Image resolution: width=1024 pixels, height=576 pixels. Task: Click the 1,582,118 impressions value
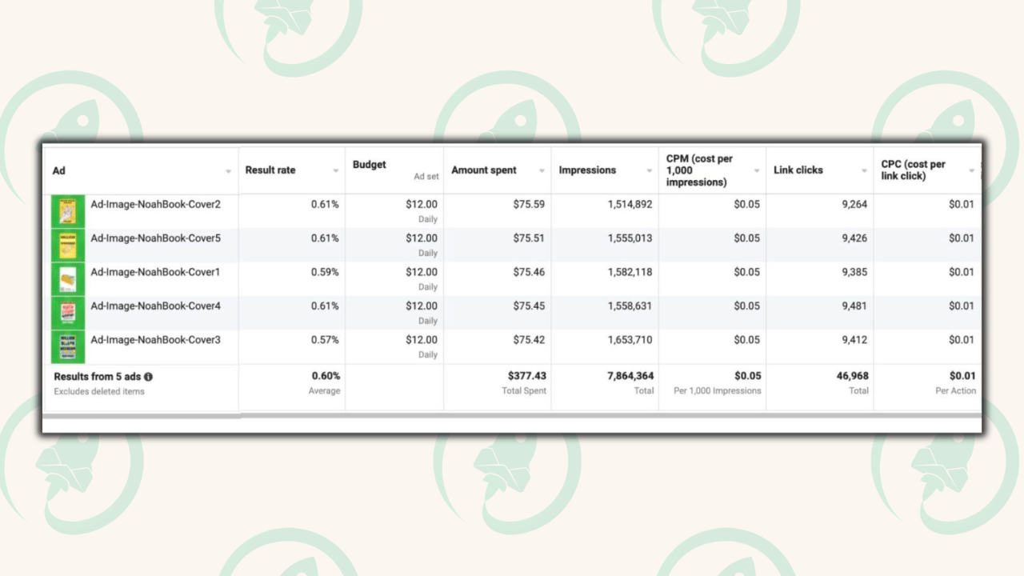click(630, 272)
